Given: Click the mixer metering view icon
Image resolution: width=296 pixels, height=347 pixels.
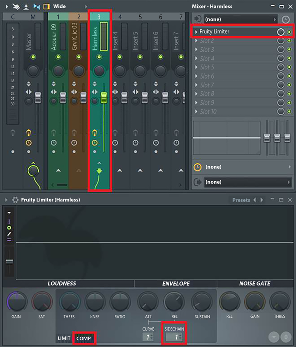Looking at the screenshot, I should coord(26,7).
